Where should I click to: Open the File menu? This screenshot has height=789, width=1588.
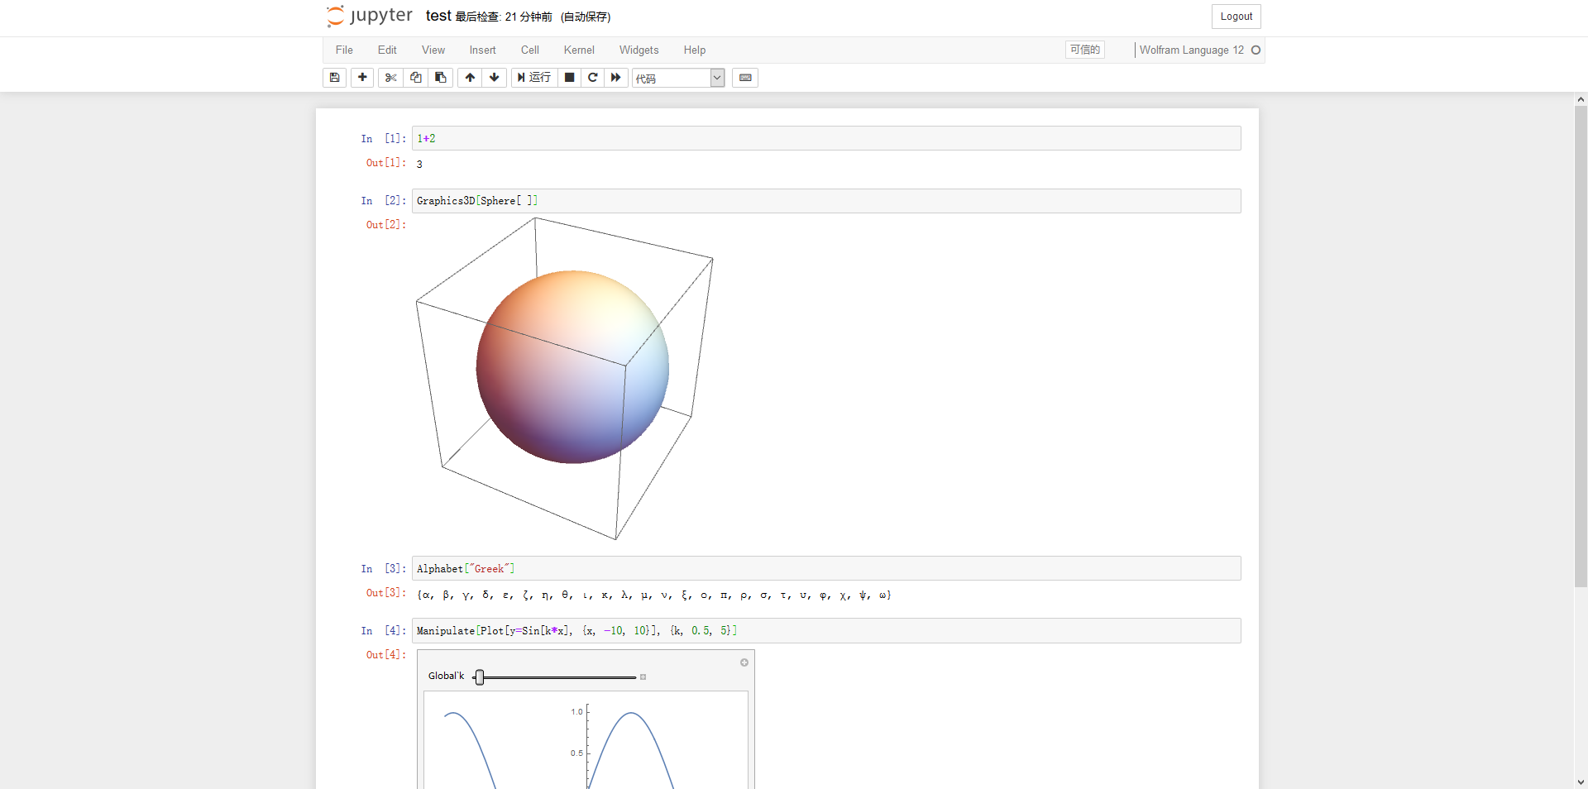[x=344, y=50]
